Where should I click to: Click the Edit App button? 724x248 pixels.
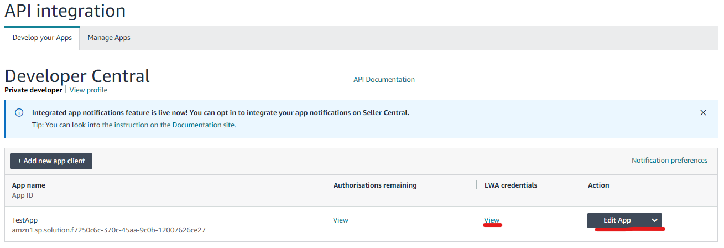coord(617,220)
